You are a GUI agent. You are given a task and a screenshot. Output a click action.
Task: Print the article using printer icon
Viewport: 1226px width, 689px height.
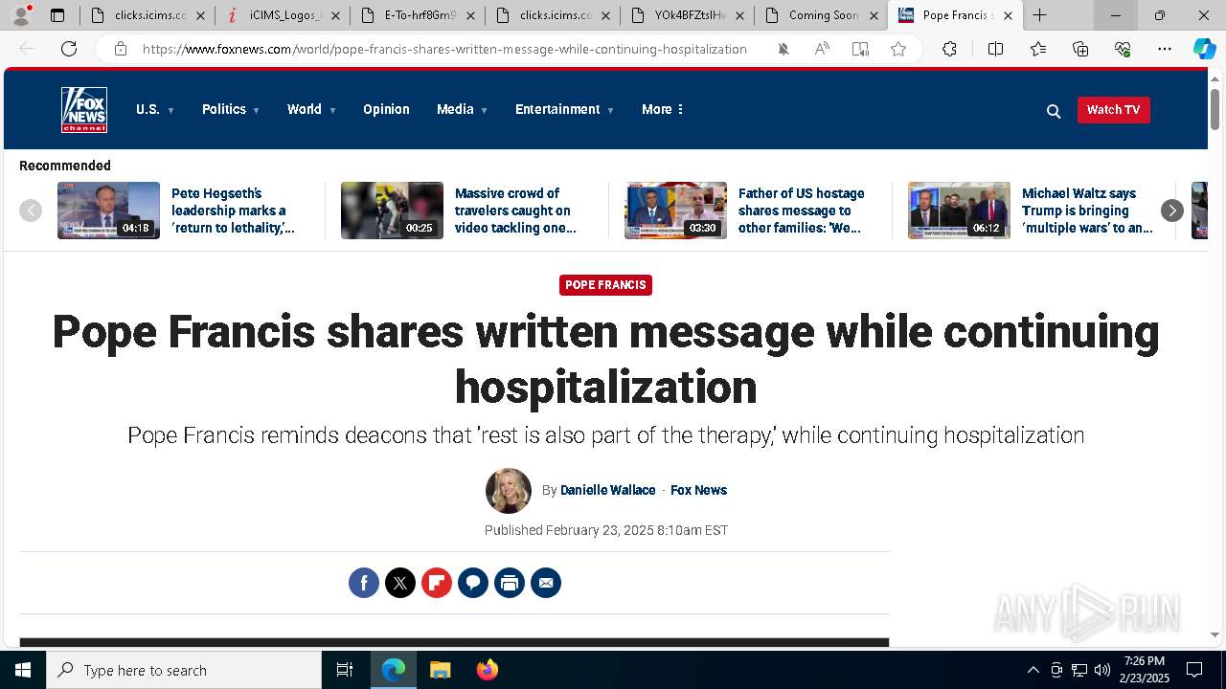[510, 583]
